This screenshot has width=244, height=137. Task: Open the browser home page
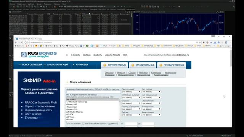tap(26, 42)
